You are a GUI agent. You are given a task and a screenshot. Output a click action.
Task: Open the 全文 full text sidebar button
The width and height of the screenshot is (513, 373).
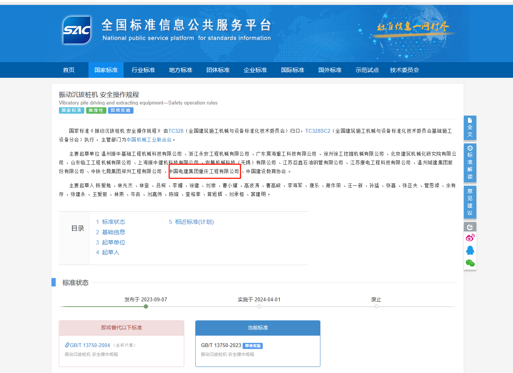pos(470,128)
